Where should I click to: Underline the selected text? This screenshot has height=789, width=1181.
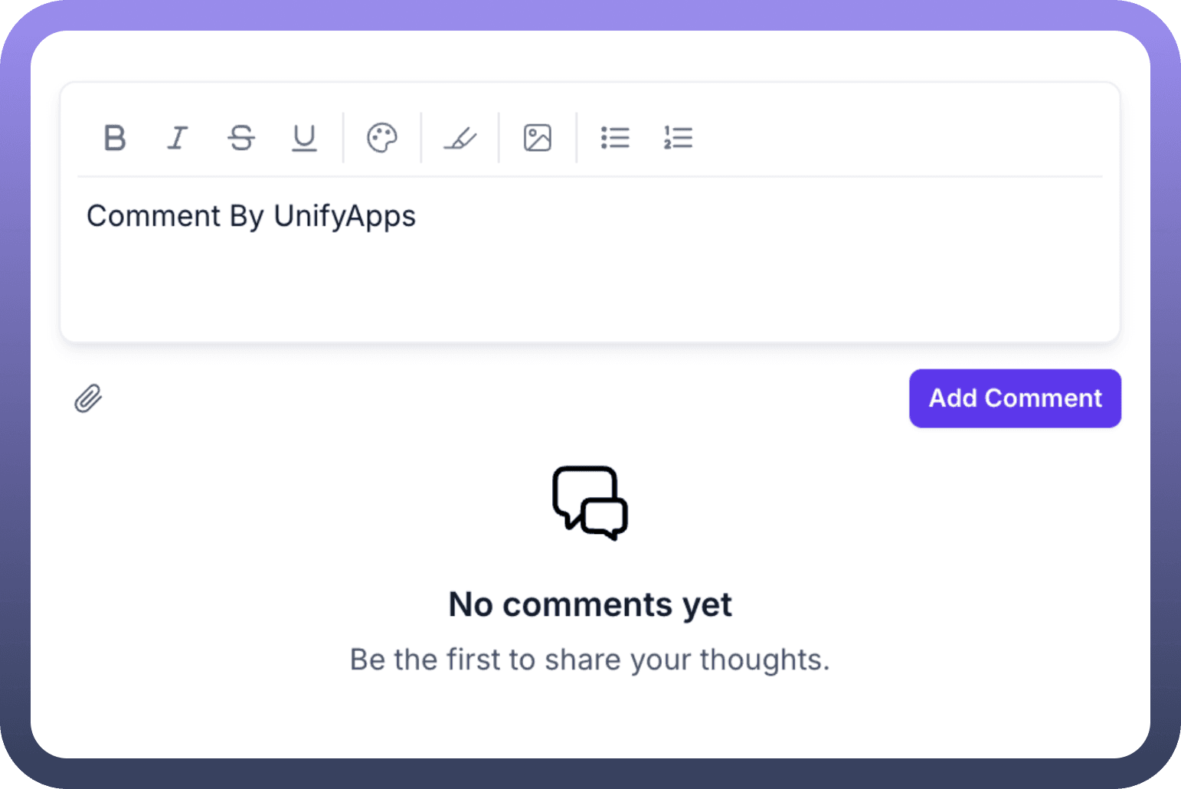(x=304, y=139)
